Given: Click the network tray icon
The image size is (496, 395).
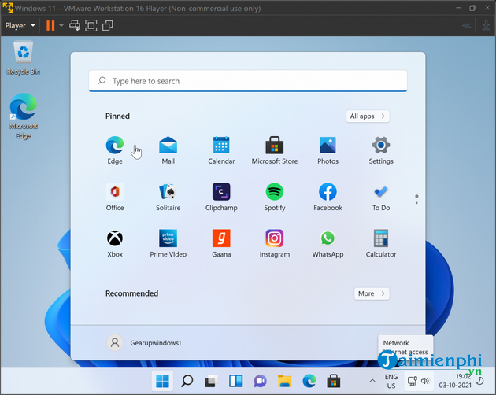Looking at the screenshot, I should pyautogui.click(x=413, y=381).
